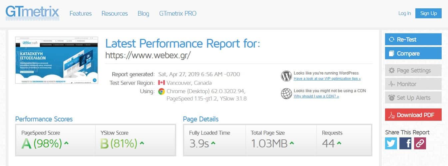This screenshot has height=166, width=448.
Task: Click the Total Page Size arrow indicator
Action: [292, 144]
